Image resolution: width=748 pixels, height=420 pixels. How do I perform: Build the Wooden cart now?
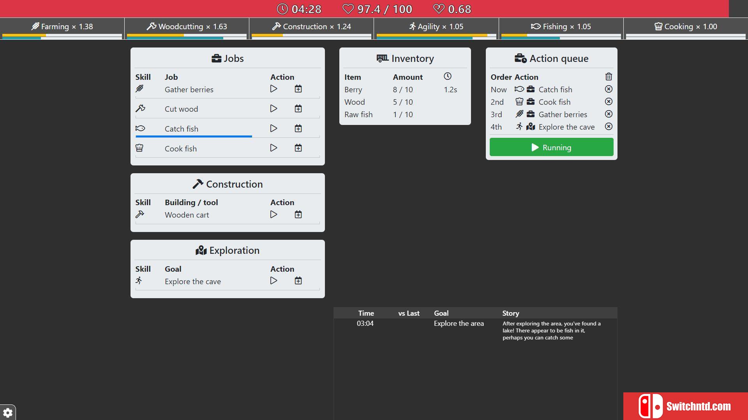(273, 214)
